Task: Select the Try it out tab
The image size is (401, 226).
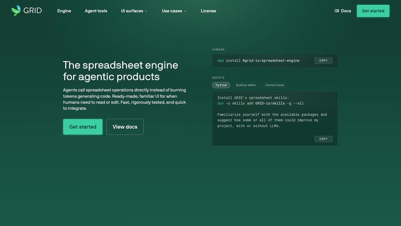Action: tap(221, 85)
